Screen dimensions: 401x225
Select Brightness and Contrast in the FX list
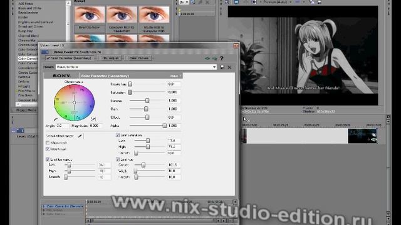[36, 22]
